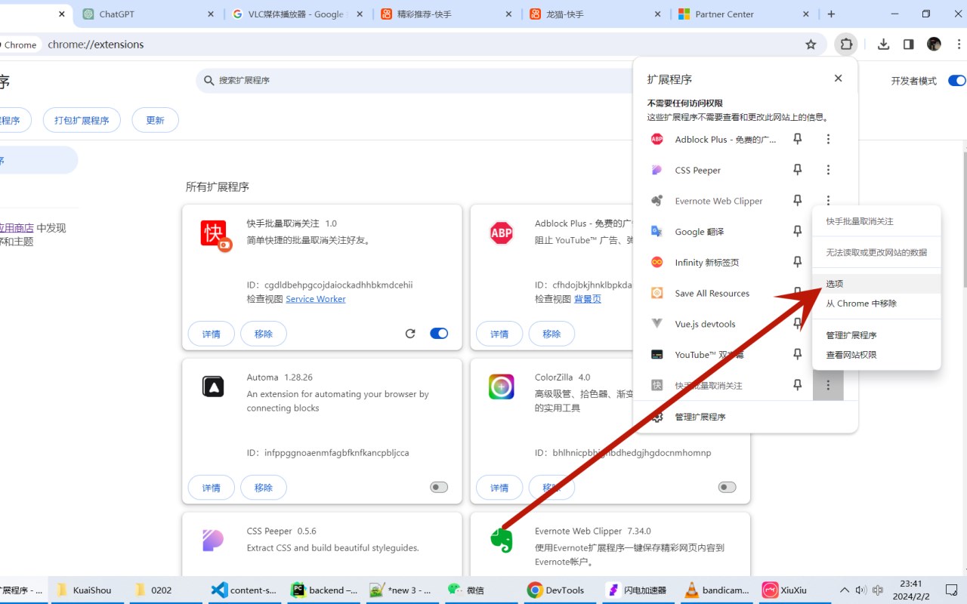Click 快手批量取消关注 at top of context menu
Viewport: 967px width, 604px height.
pyautogui.click(x=876, y=221)
